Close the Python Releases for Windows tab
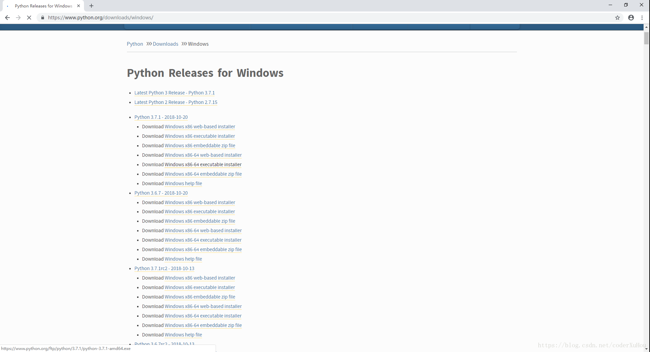Viewport: 650px width, 352px height. pos(79,6)
